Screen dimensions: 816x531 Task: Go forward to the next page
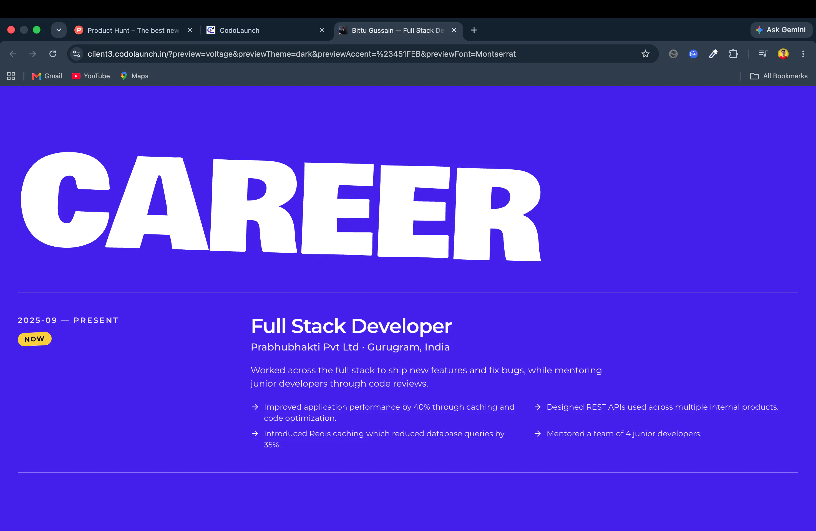click(33, 54)
